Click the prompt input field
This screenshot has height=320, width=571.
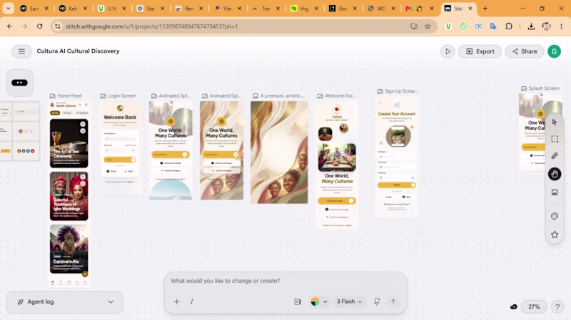pyautogui.click(x=285, y=281)
